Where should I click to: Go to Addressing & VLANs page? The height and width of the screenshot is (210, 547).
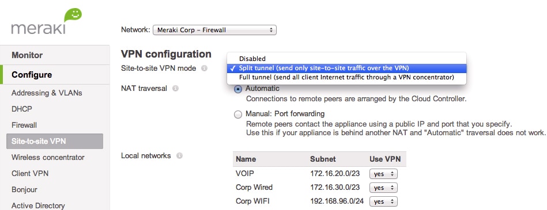point(47,93)
